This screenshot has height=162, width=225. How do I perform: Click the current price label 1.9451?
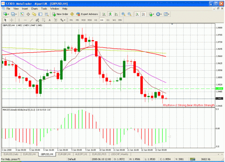click(219, 99)
